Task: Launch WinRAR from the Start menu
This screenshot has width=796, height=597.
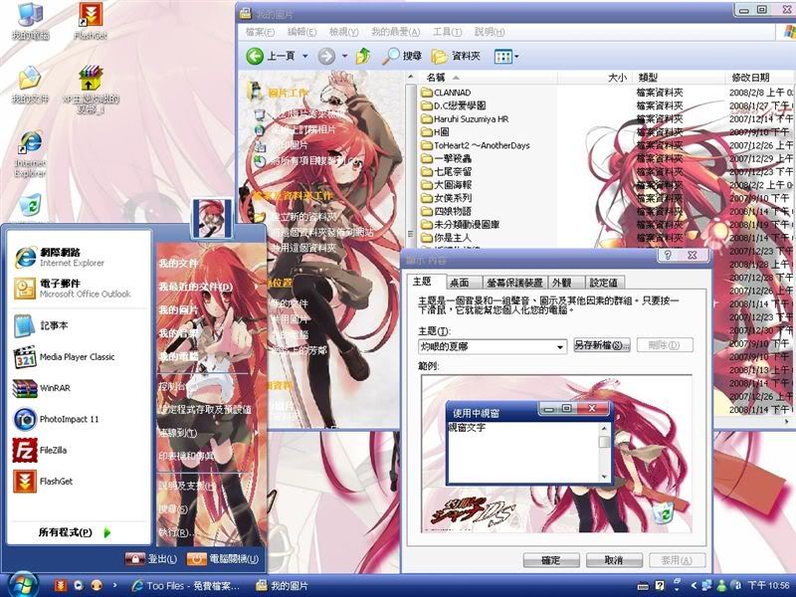Action: click(x=79, y=388)
